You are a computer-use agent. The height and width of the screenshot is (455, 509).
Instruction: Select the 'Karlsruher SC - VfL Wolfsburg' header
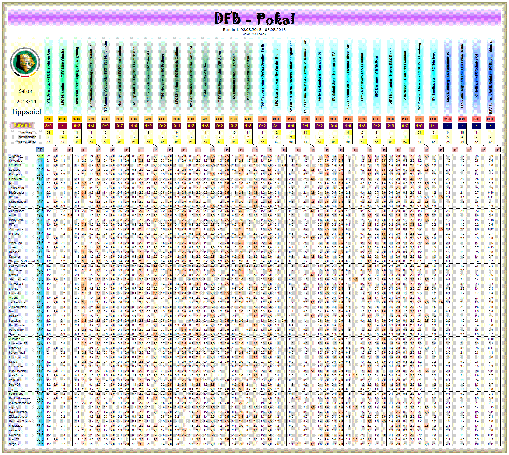tap(248, 77)
